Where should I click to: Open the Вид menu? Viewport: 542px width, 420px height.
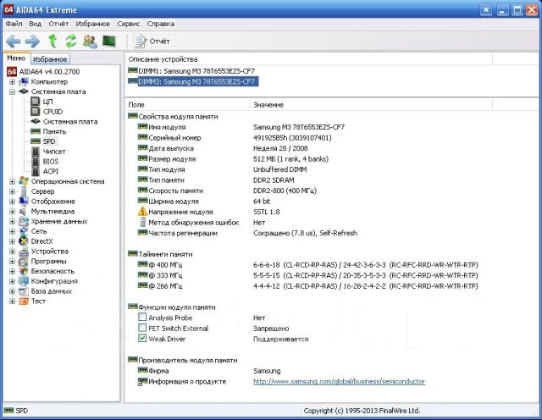click(x=35, y=24)
